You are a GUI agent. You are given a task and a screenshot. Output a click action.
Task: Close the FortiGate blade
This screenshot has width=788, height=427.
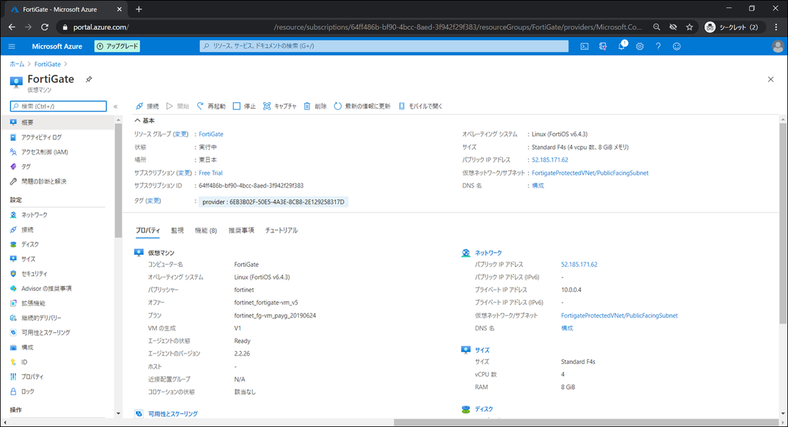click(771, 79)
